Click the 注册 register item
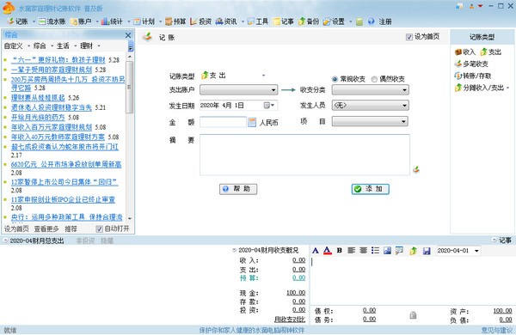Image resolution: width=516 pixels, height=335 pixels. [x=385, y=21]
